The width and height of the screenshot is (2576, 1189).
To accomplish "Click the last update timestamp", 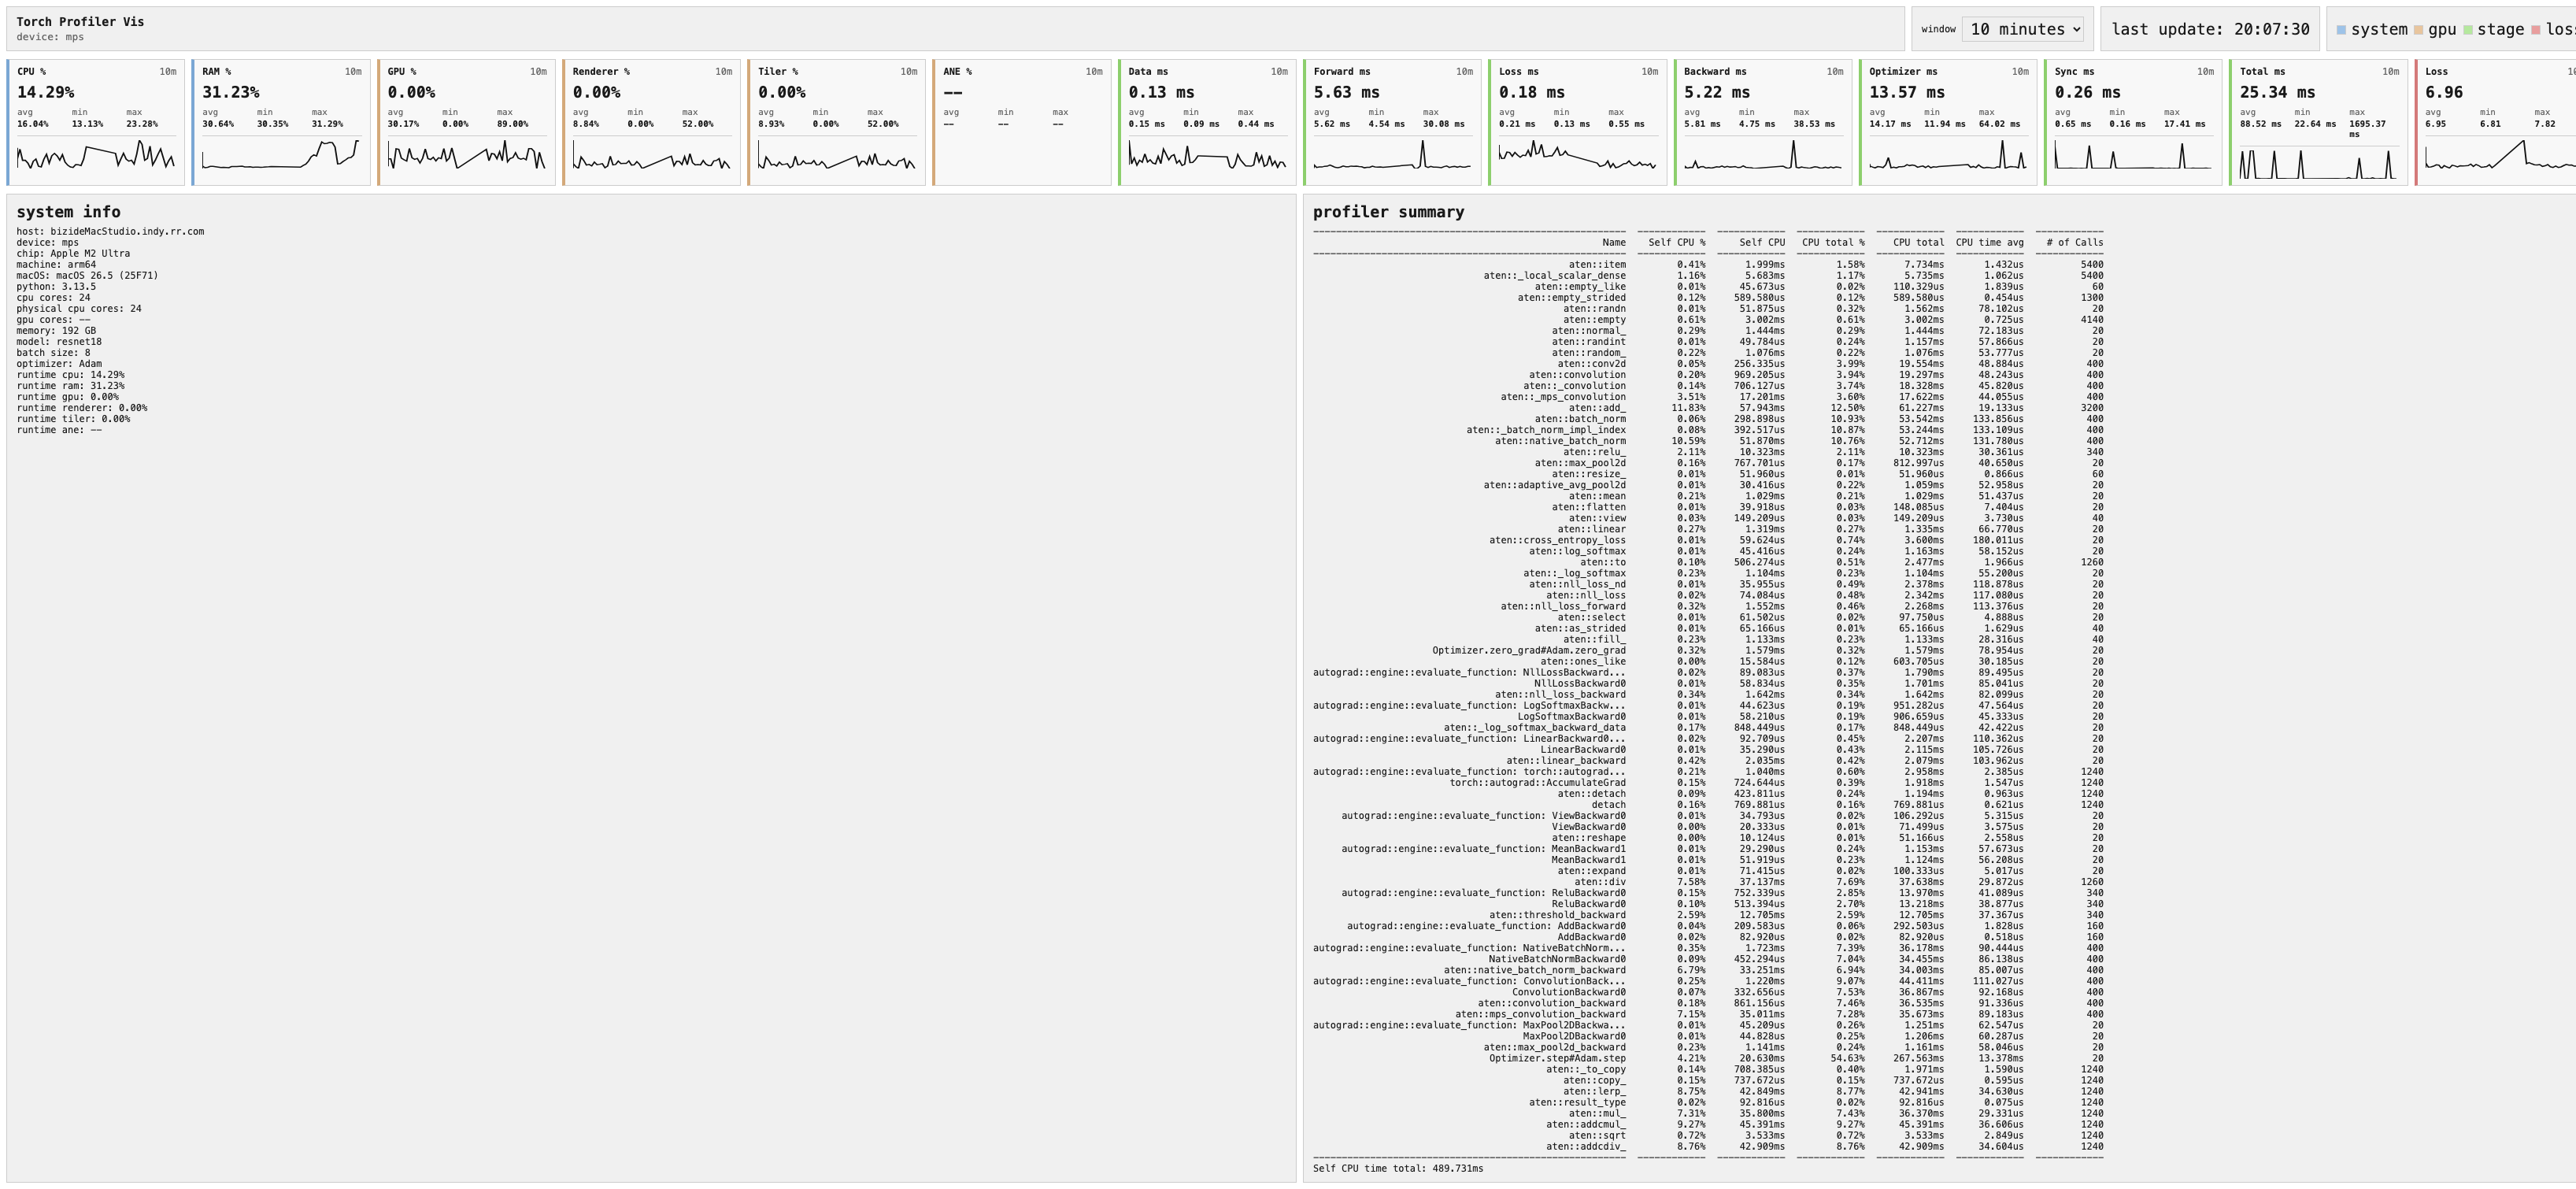I will point(2210,29).
